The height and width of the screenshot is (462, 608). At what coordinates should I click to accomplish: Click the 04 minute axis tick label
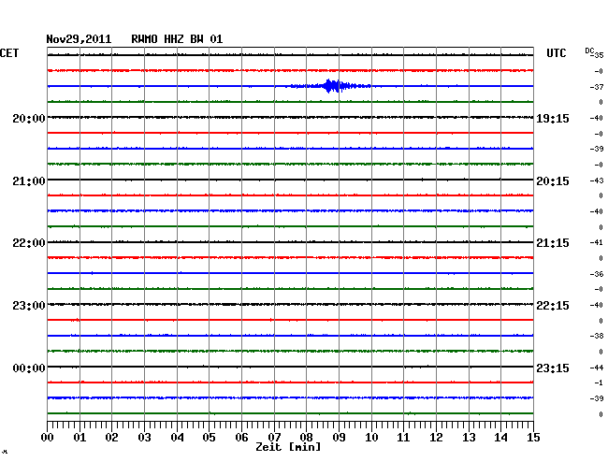click(x=177, y=438)
